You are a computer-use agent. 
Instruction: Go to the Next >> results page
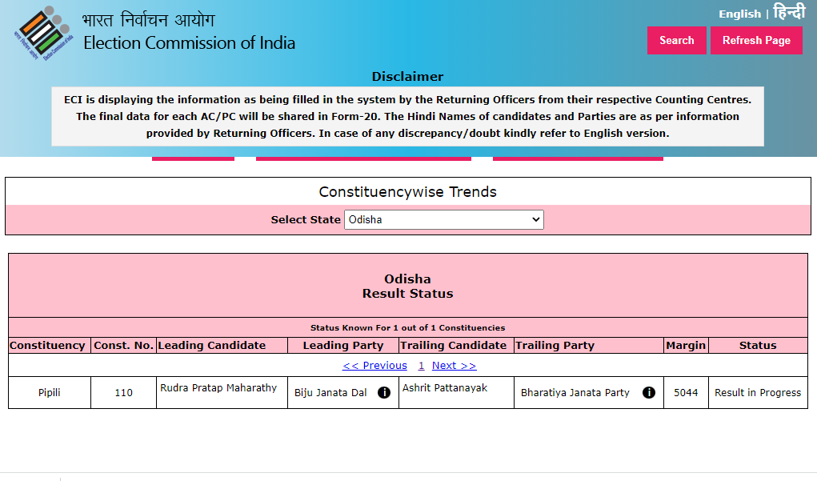[454, 366]
